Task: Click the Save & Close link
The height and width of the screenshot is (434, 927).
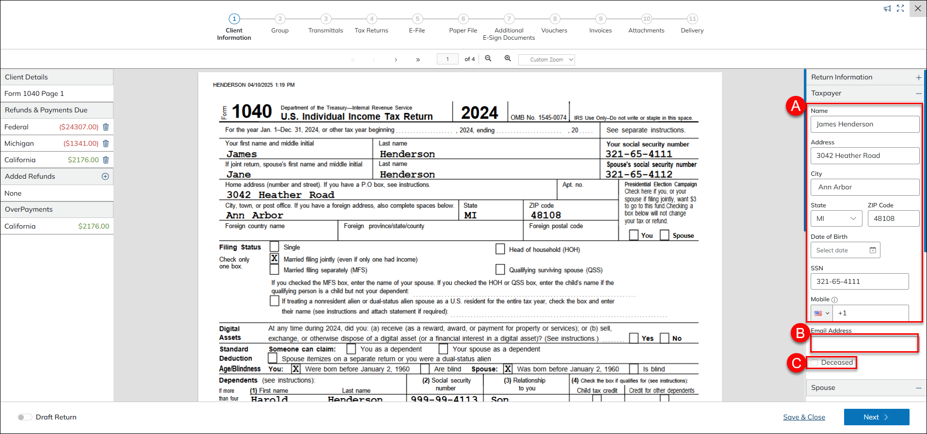Action: pyautogui.click(x=804, y=417)
